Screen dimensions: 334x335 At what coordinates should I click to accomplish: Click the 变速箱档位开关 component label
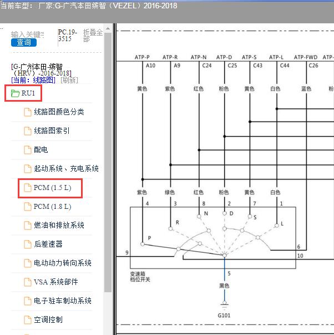coord(140,277)
